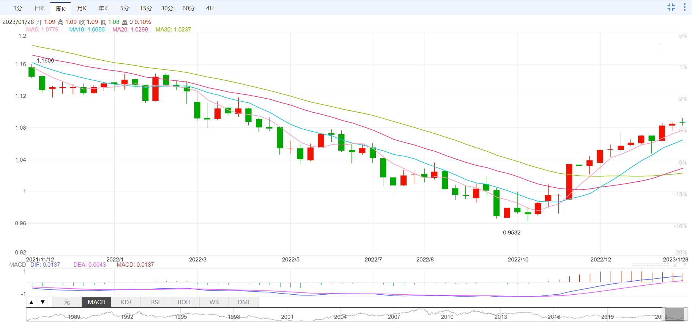Click the 2022/10 date axis label
Screen dimensions: 692x333
pos(518,259)
